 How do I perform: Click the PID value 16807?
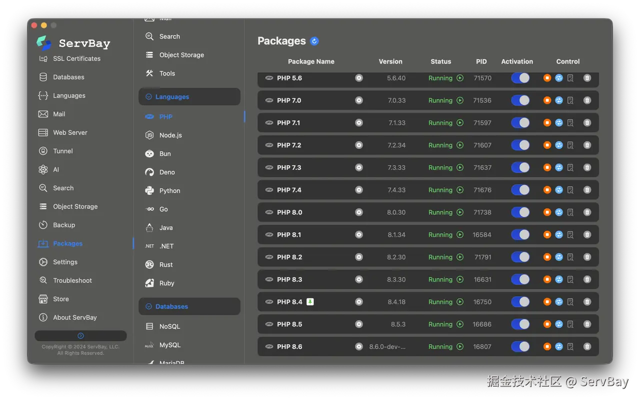click(x=482, y=347)
